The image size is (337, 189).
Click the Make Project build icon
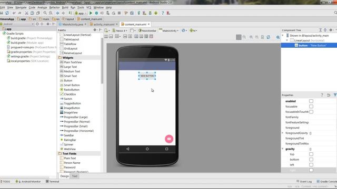[x=70, y=13]
